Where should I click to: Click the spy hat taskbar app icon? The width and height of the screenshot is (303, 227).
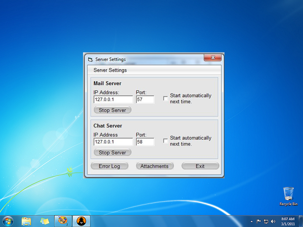(x=82, y=221)
